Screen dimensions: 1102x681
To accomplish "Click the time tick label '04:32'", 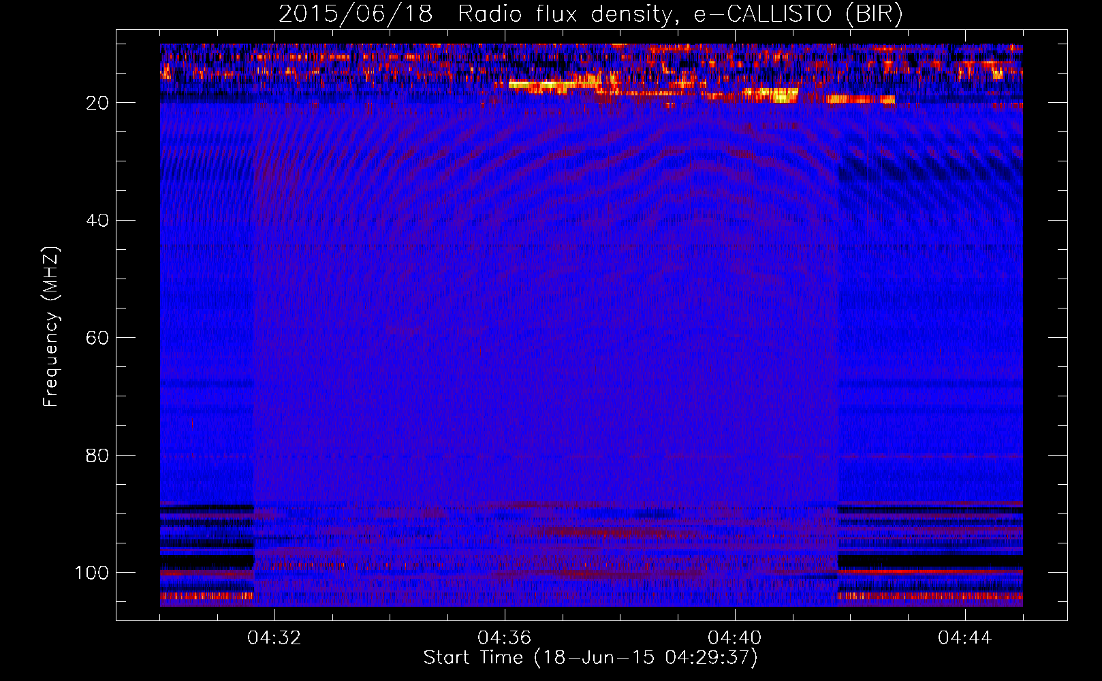I will tap(274, 638).
